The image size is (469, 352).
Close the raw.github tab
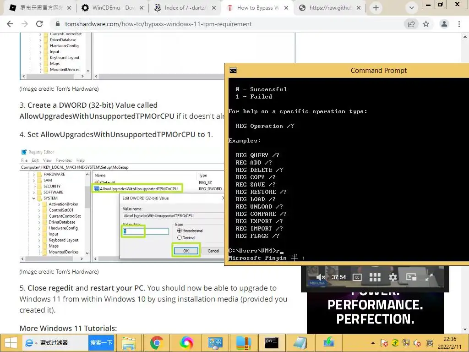(359, 8)
